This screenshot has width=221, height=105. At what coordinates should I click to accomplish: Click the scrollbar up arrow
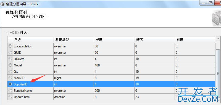218,39
